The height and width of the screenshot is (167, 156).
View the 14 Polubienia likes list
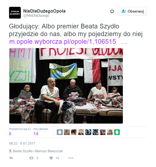[x=41, y=132]
